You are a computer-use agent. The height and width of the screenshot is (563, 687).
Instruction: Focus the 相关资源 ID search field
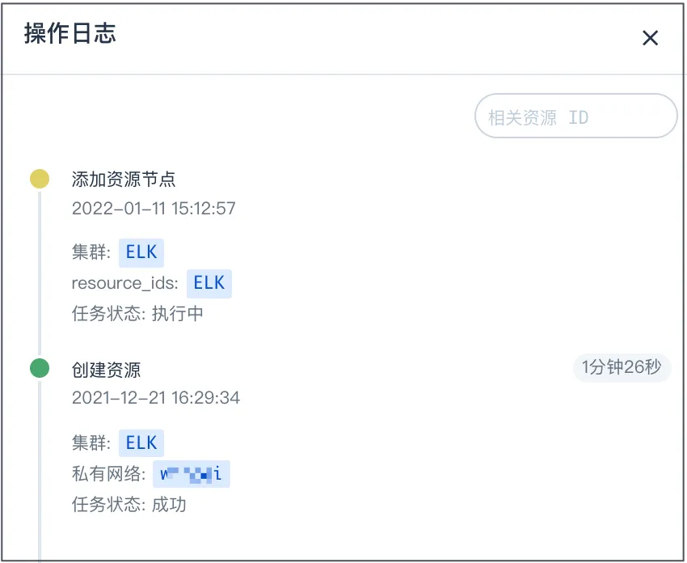coord(575,116)
